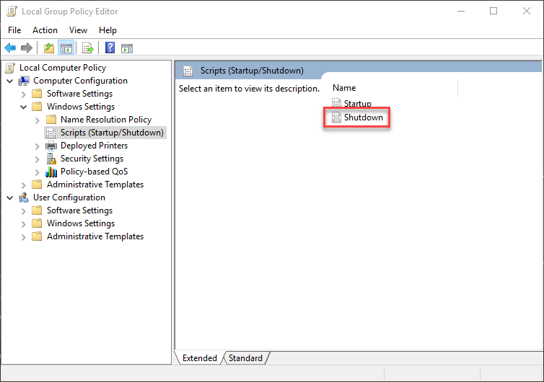544x382 pixels.
Task: Click the Local Computer Policy scroll icon
Action: click(x=10, y=68)
